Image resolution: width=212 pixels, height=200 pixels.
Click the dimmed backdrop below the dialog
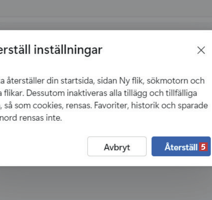(x=106, y=183)
